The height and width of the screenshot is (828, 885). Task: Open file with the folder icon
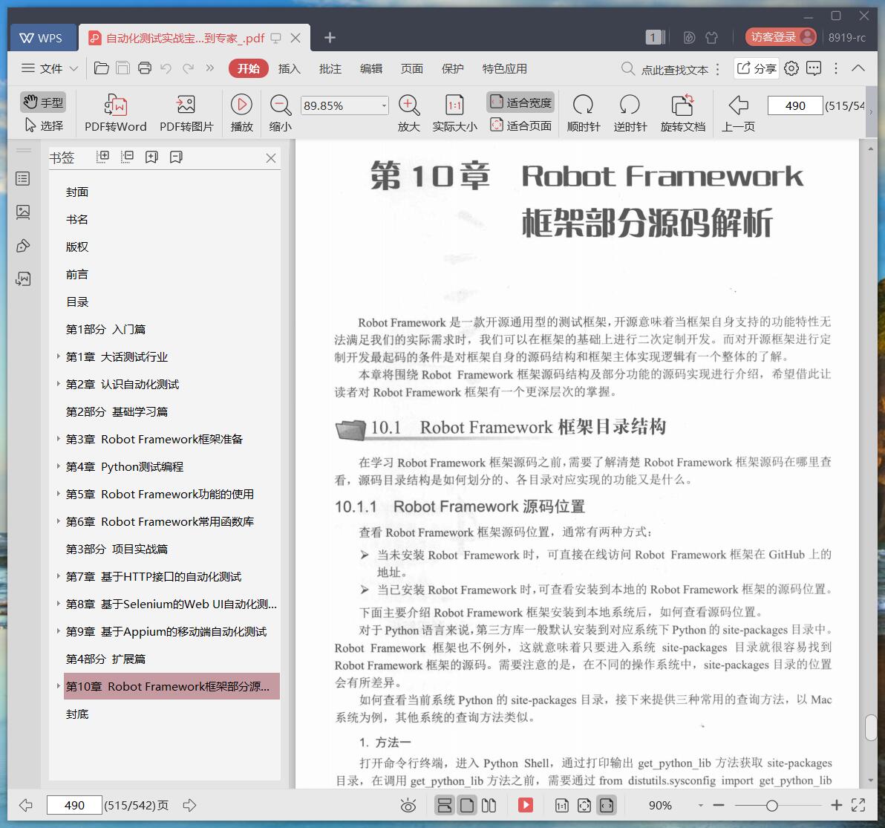coord(102,68)
